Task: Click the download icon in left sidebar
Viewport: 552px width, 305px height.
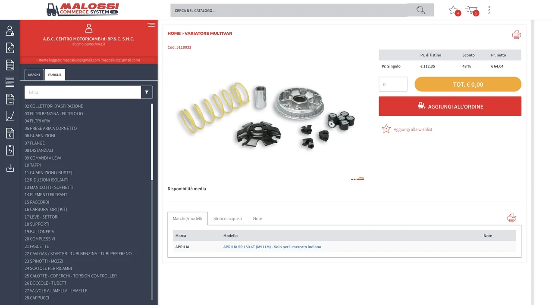Action: pyautogui.click(x=10, y=167)
